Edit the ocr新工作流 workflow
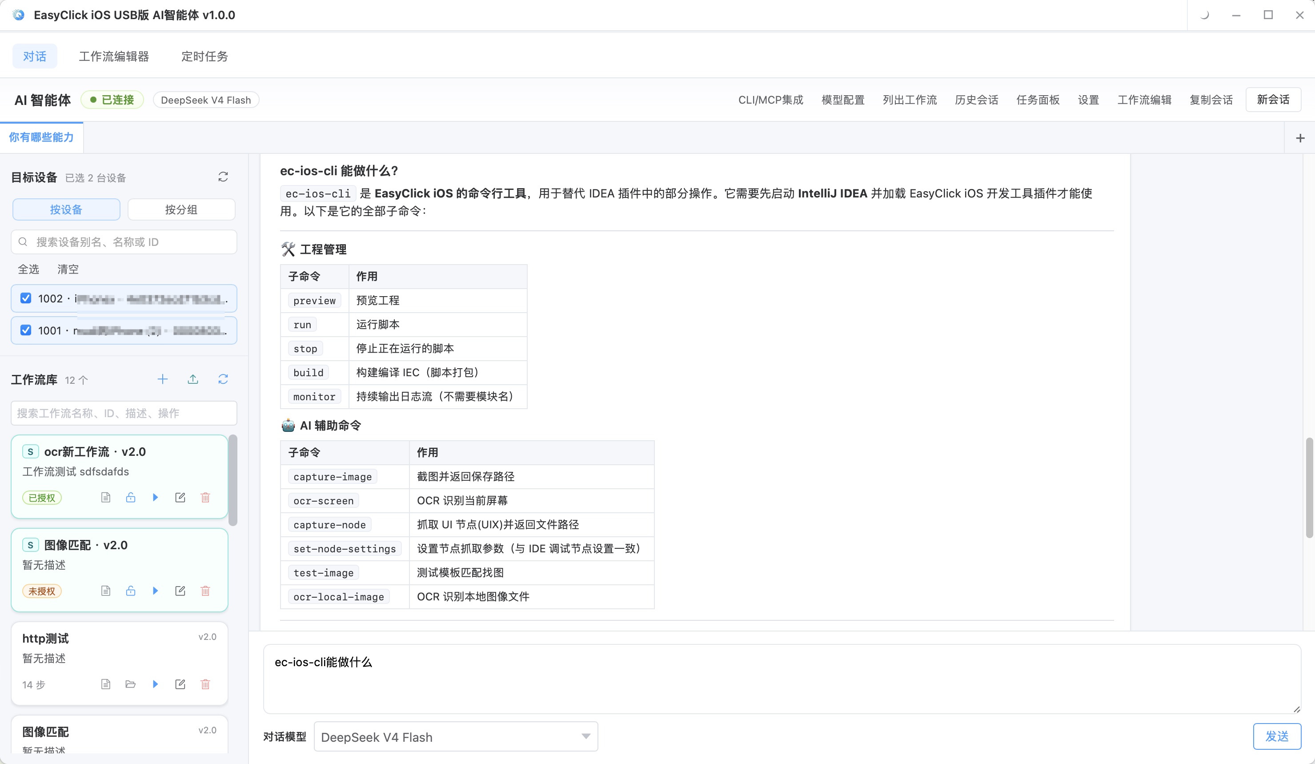The height and width of the screenshot is (764, 1315). [180, 497]
